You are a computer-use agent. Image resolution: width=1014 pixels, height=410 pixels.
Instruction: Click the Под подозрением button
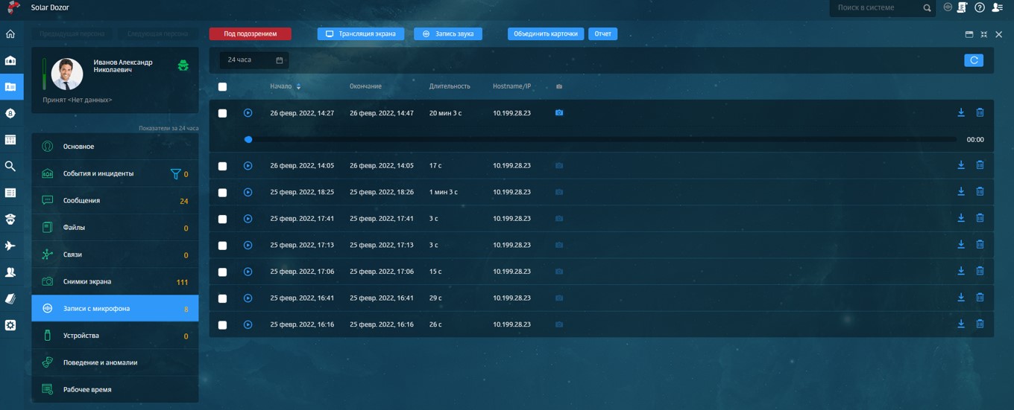point(250,34)
